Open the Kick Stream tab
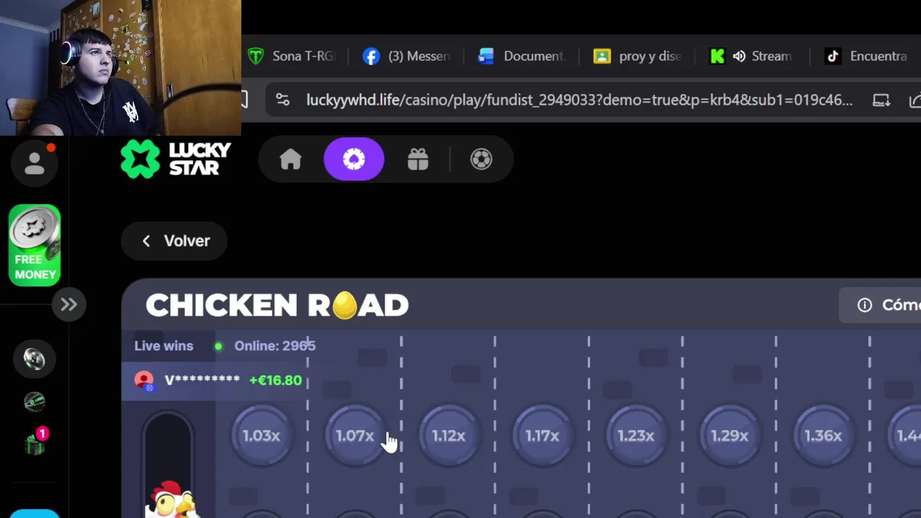Image resolution: width=921 pixels, height=518 pixels. [x=751, y=56]
